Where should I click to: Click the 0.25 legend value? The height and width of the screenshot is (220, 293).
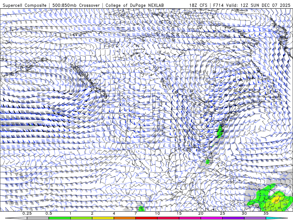27,213
